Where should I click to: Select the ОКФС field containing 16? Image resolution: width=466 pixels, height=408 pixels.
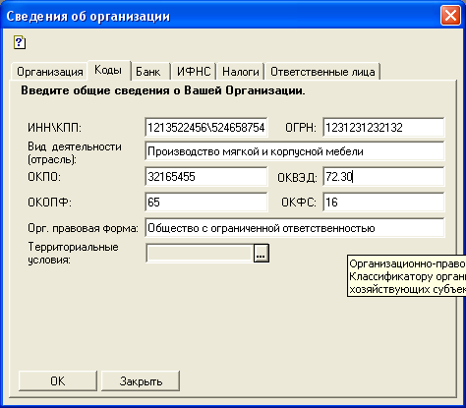383,202
